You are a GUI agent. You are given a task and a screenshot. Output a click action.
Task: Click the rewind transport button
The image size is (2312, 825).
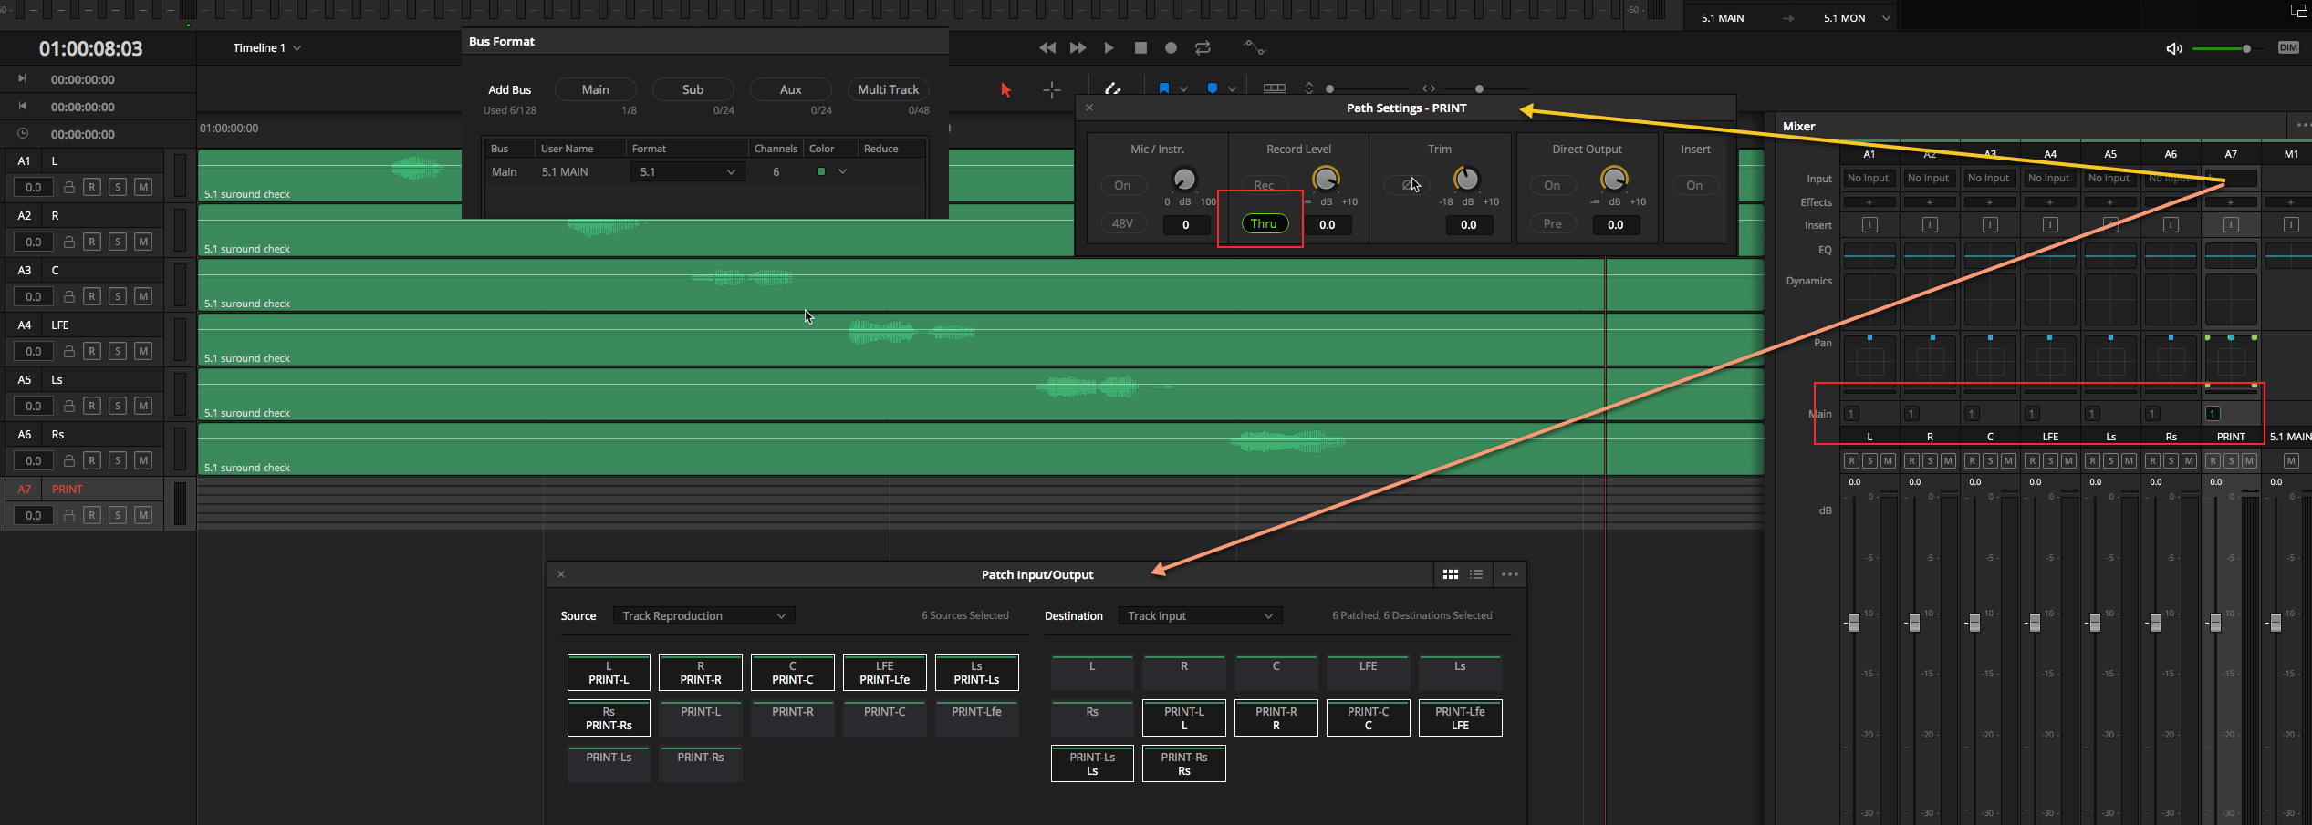click(1047, 47)
